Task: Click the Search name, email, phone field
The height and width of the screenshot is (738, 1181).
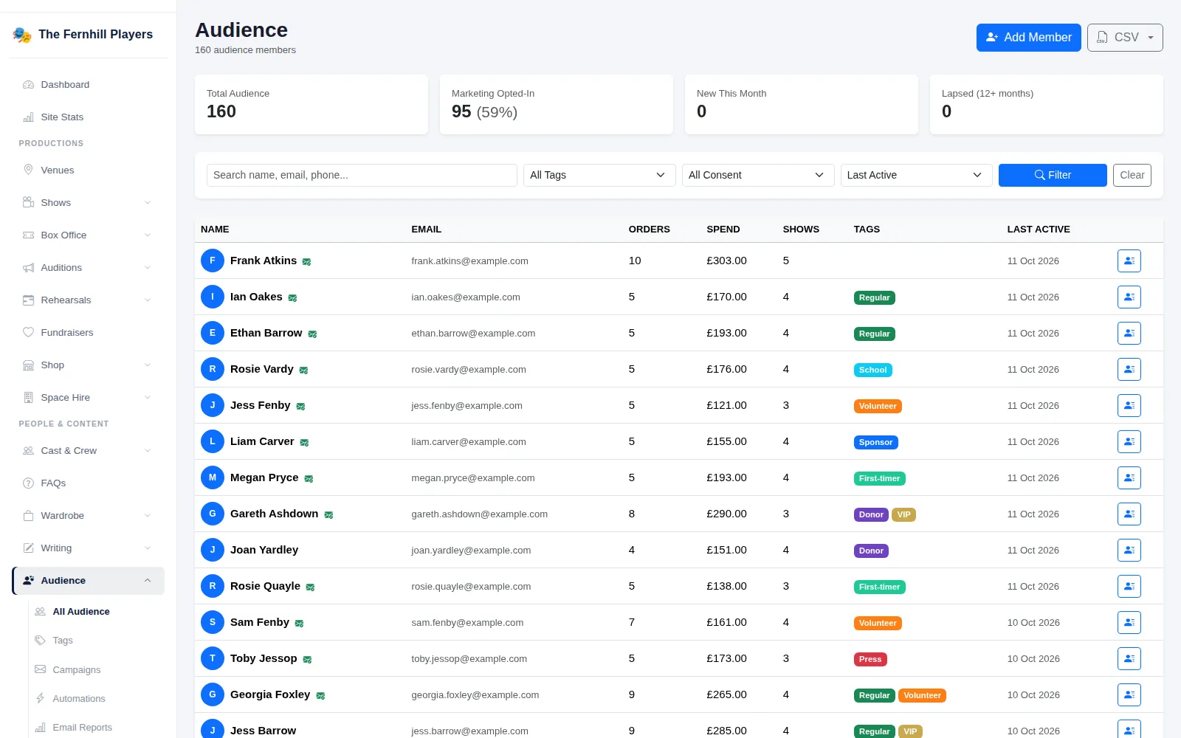Action: coord(362,175)
